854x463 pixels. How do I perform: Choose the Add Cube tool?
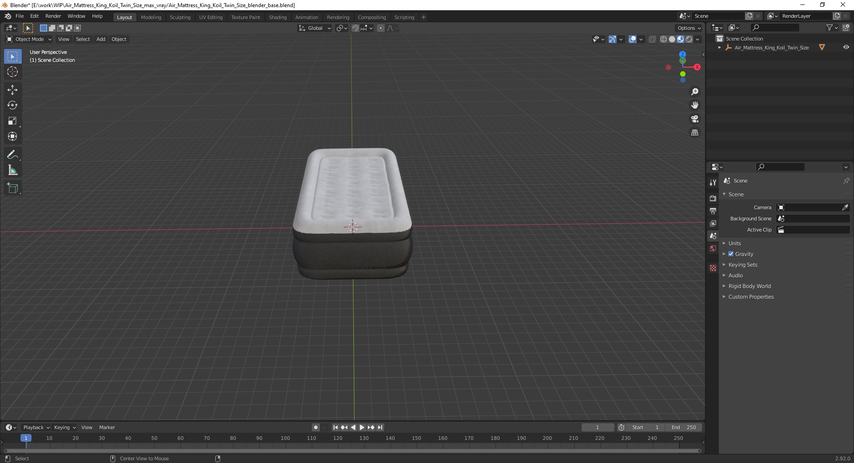[x=12, y=188]
